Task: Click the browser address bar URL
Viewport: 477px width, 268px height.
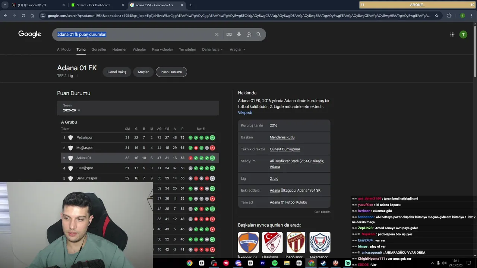Action: point(238,16)
